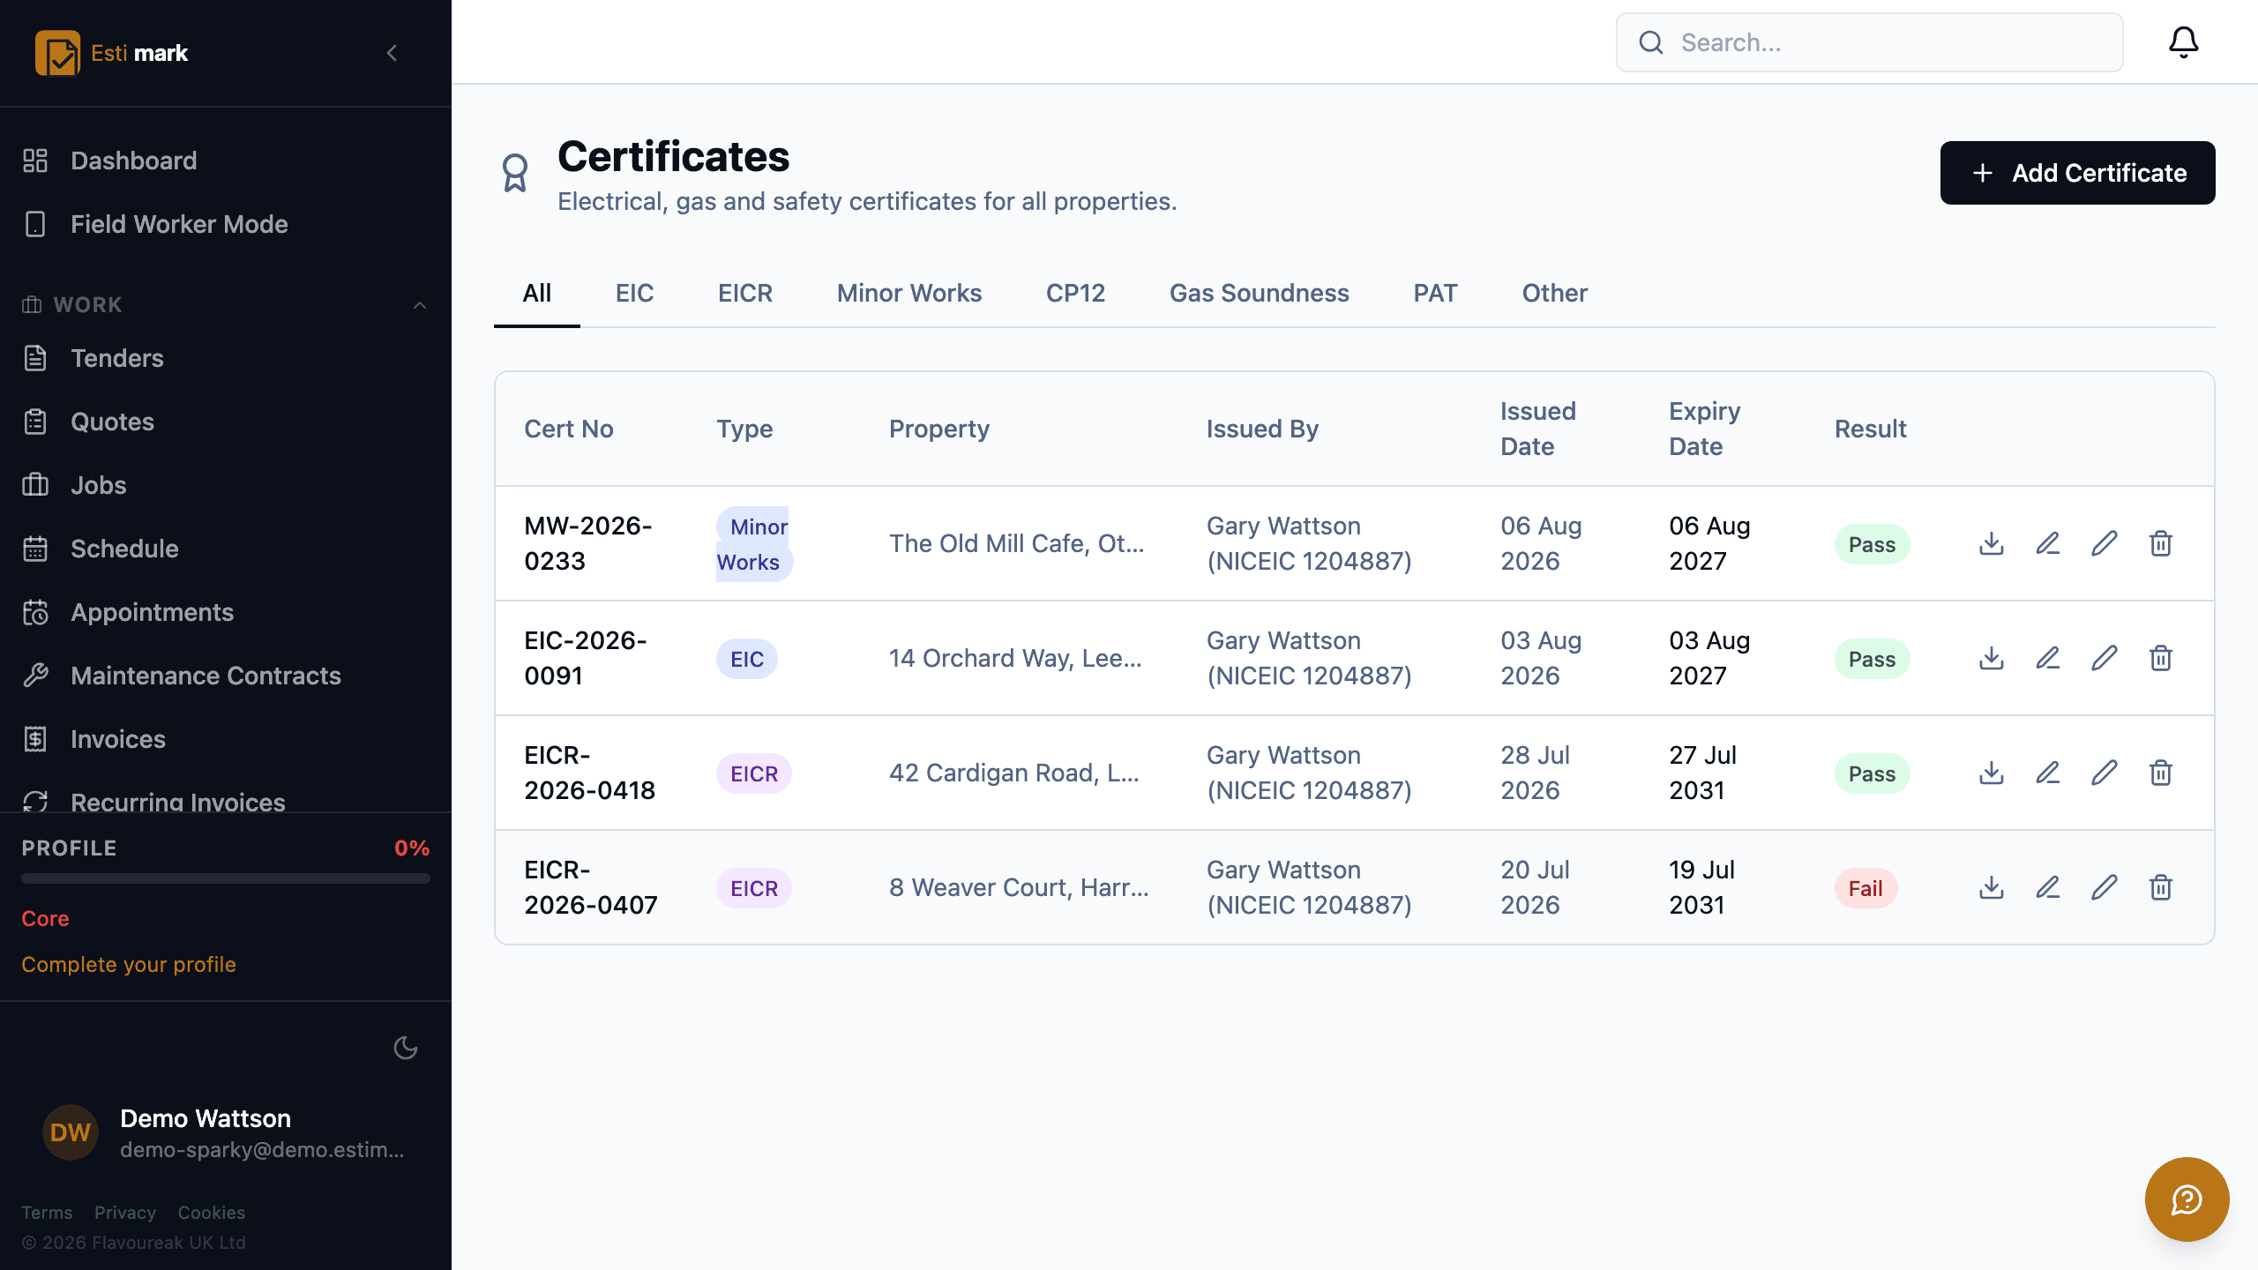Click property 'The Old Mill Cafe, Ot...'
This screenshot has height=1270, width=2258.
tap(1016, 543)
